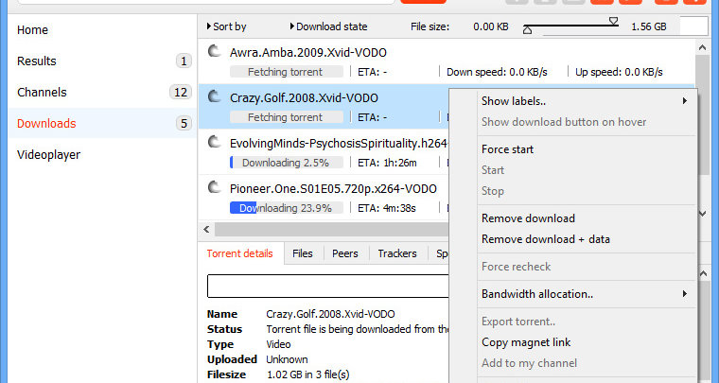Expand the Download state filter
The width and height of the screenshot is (719, 383).
pos(328,26)
